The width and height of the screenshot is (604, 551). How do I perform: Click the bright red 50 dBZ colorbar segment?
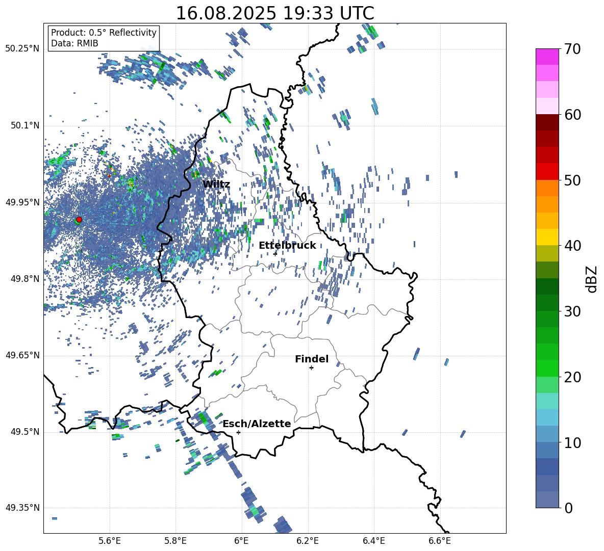547,172
